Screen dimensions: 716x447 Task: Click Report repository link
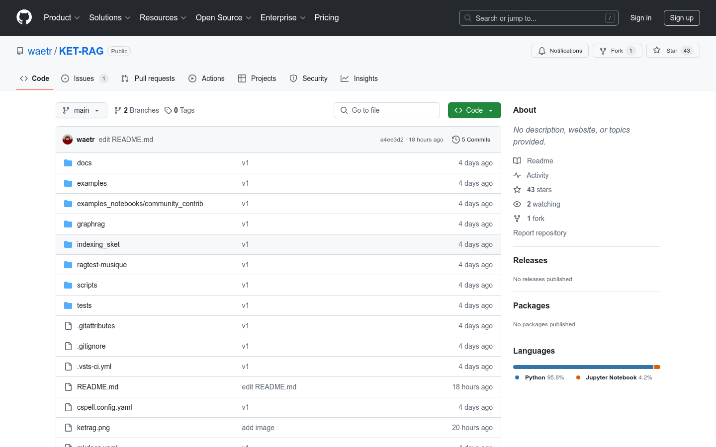coord(539,233)
